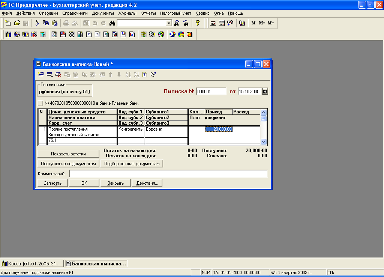Open the calculator icon
The width and height of the screenshot is (384, 277).
coord(213,23)
